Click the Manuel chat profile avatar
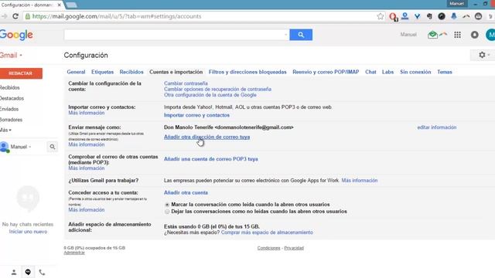Viewport: 495px width, 278px height. (x=4, y=147)
